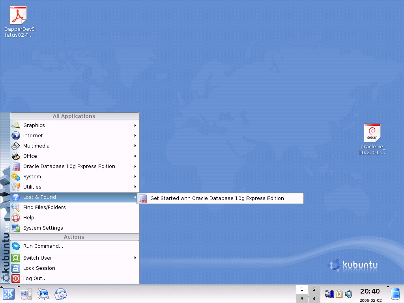Click the panel hide arrow beside the trash icon
The height and width of the screenshot is (303, 404).
[x=388, y=286]
